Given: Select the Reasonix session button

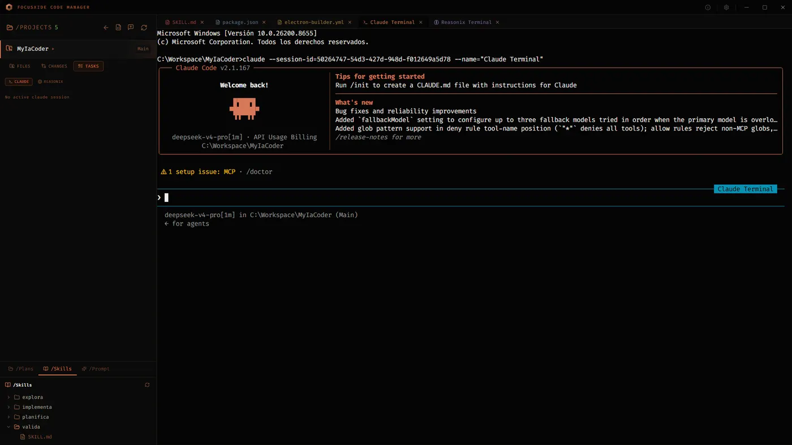Looking at the screenshot, I should click(50, 81).
